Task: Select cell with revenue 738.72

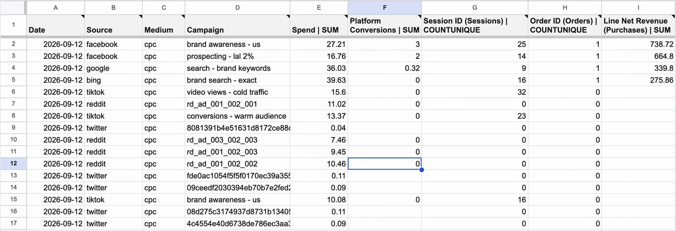Action: pyautogui.click(x=639, y=44)
